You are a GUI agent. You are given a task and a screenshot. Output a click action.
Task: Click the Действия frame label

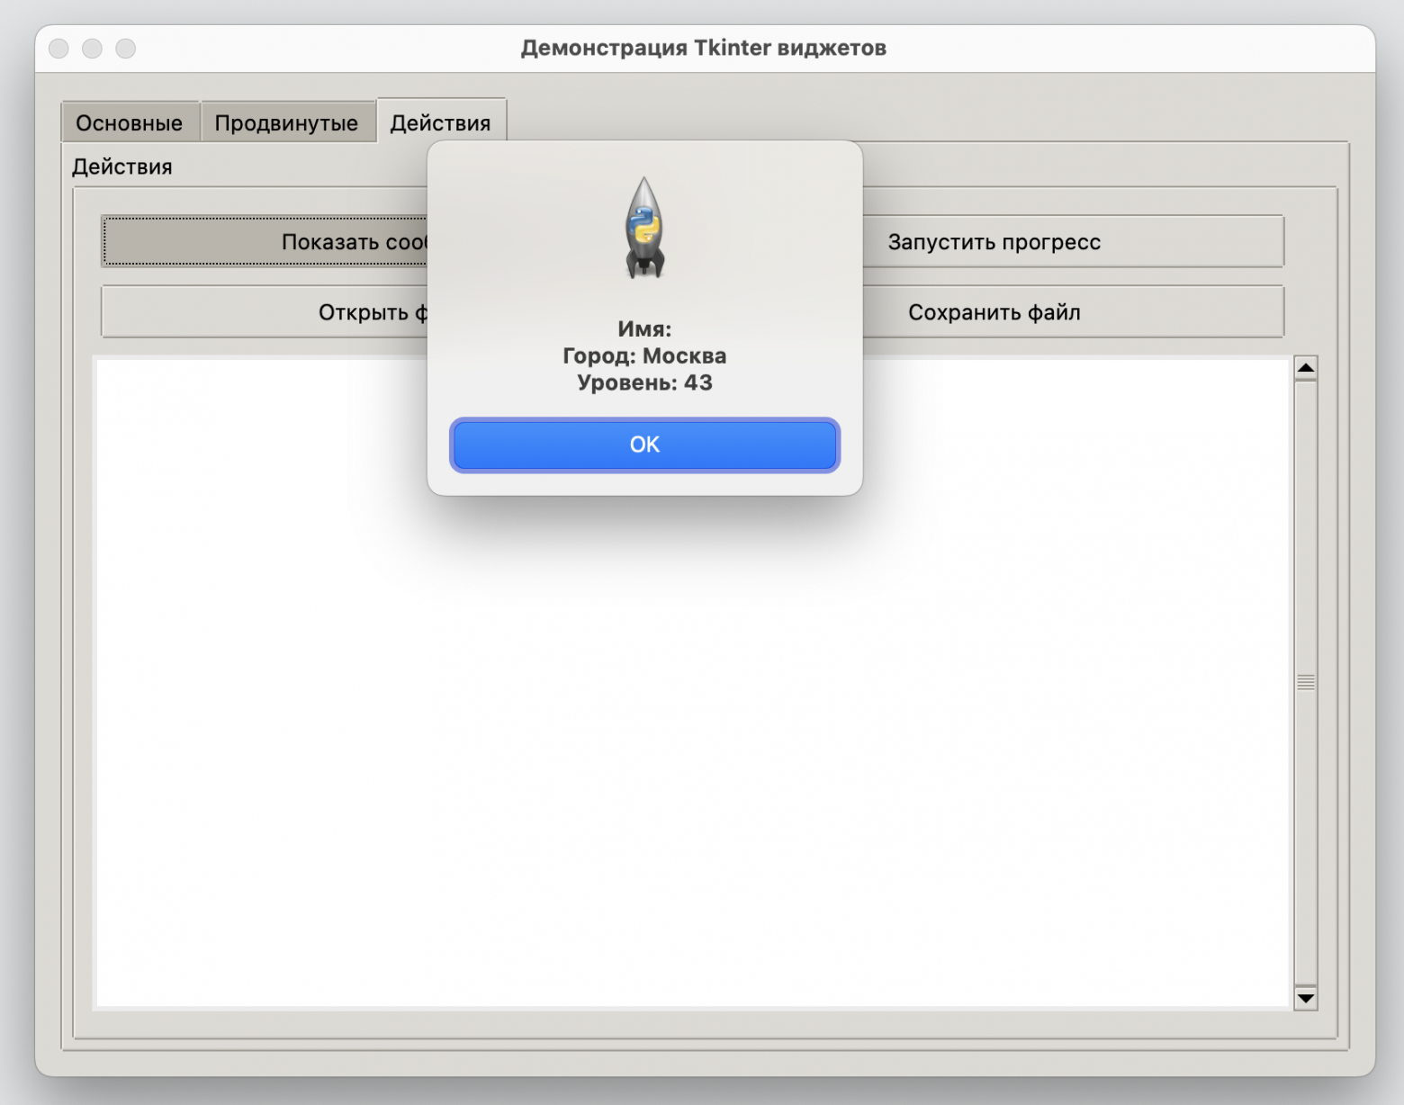122,166
